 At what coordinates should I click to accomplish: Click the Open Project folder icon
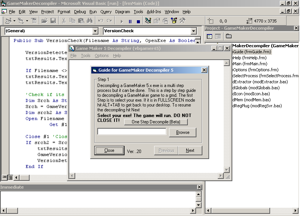[45, 21]
